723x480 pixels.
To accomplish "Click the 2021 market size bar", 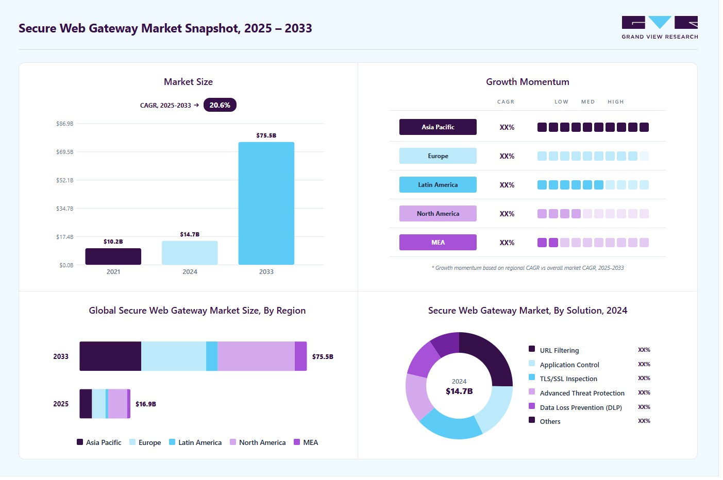I will tap(113, 256).
